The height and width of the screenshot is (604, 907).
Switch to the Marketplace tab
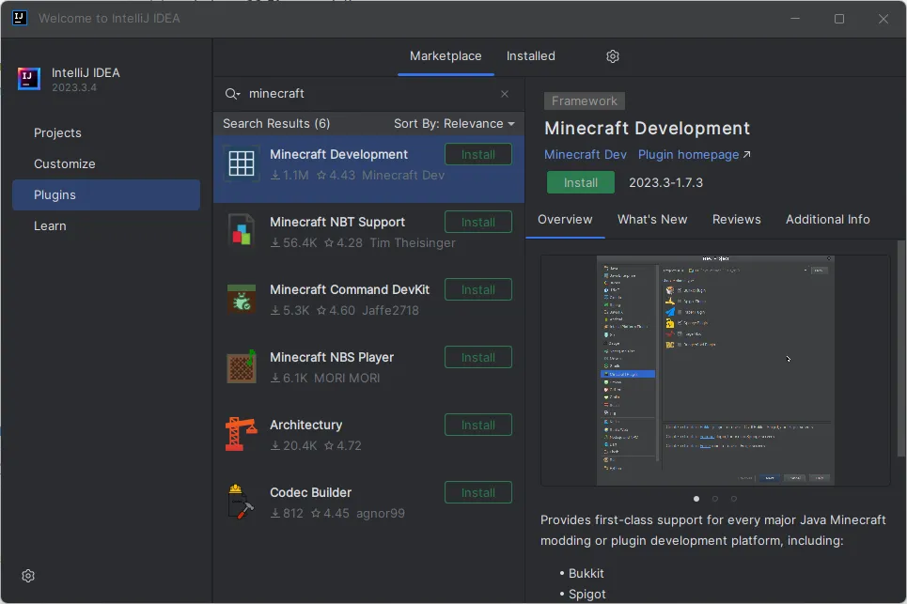446,56
